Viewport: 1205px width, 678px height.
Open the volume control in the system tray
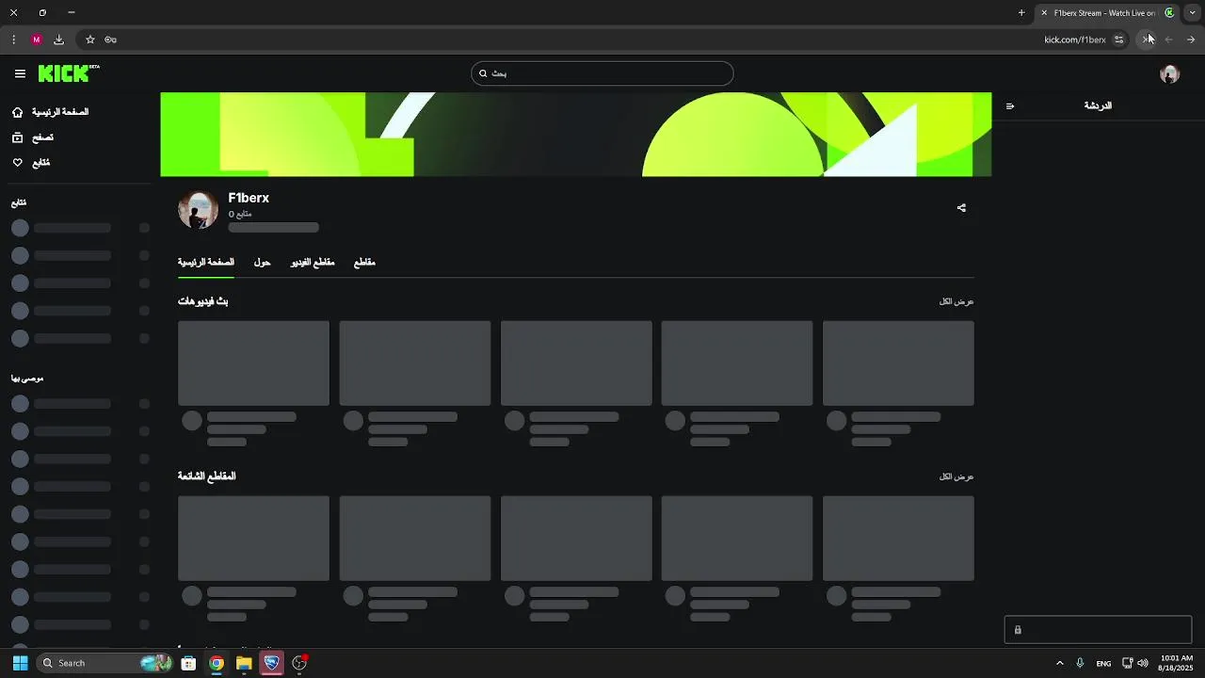pyautogui.click(x=1143, y=663)
